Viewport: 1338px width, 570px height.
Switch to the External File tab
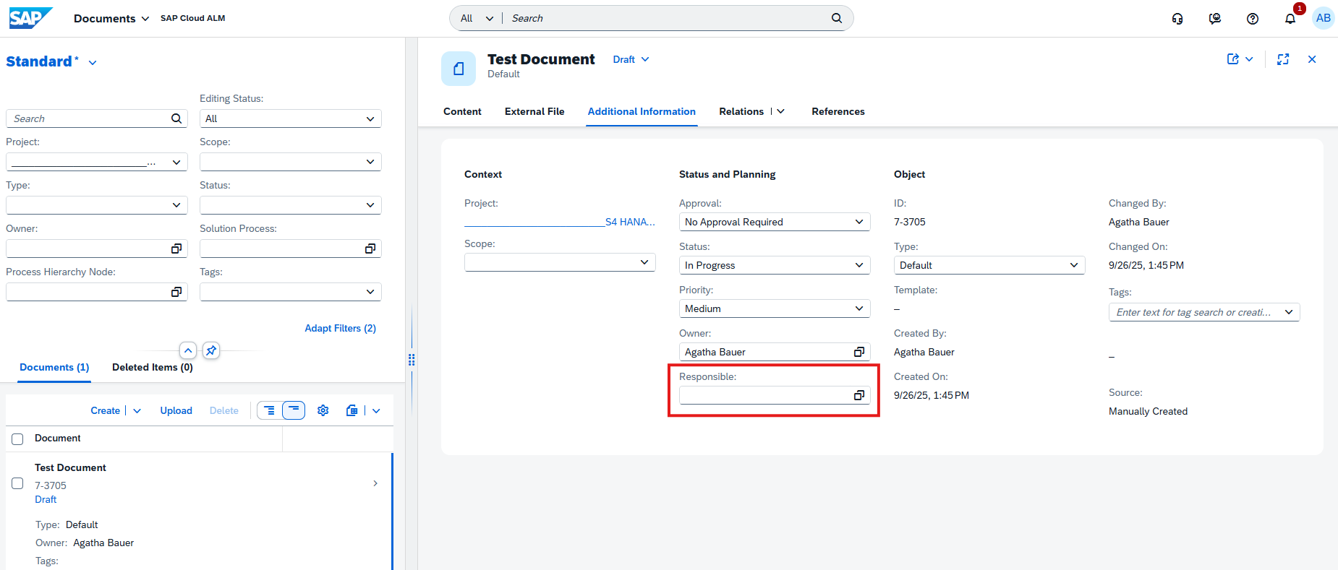click(534, 111)
